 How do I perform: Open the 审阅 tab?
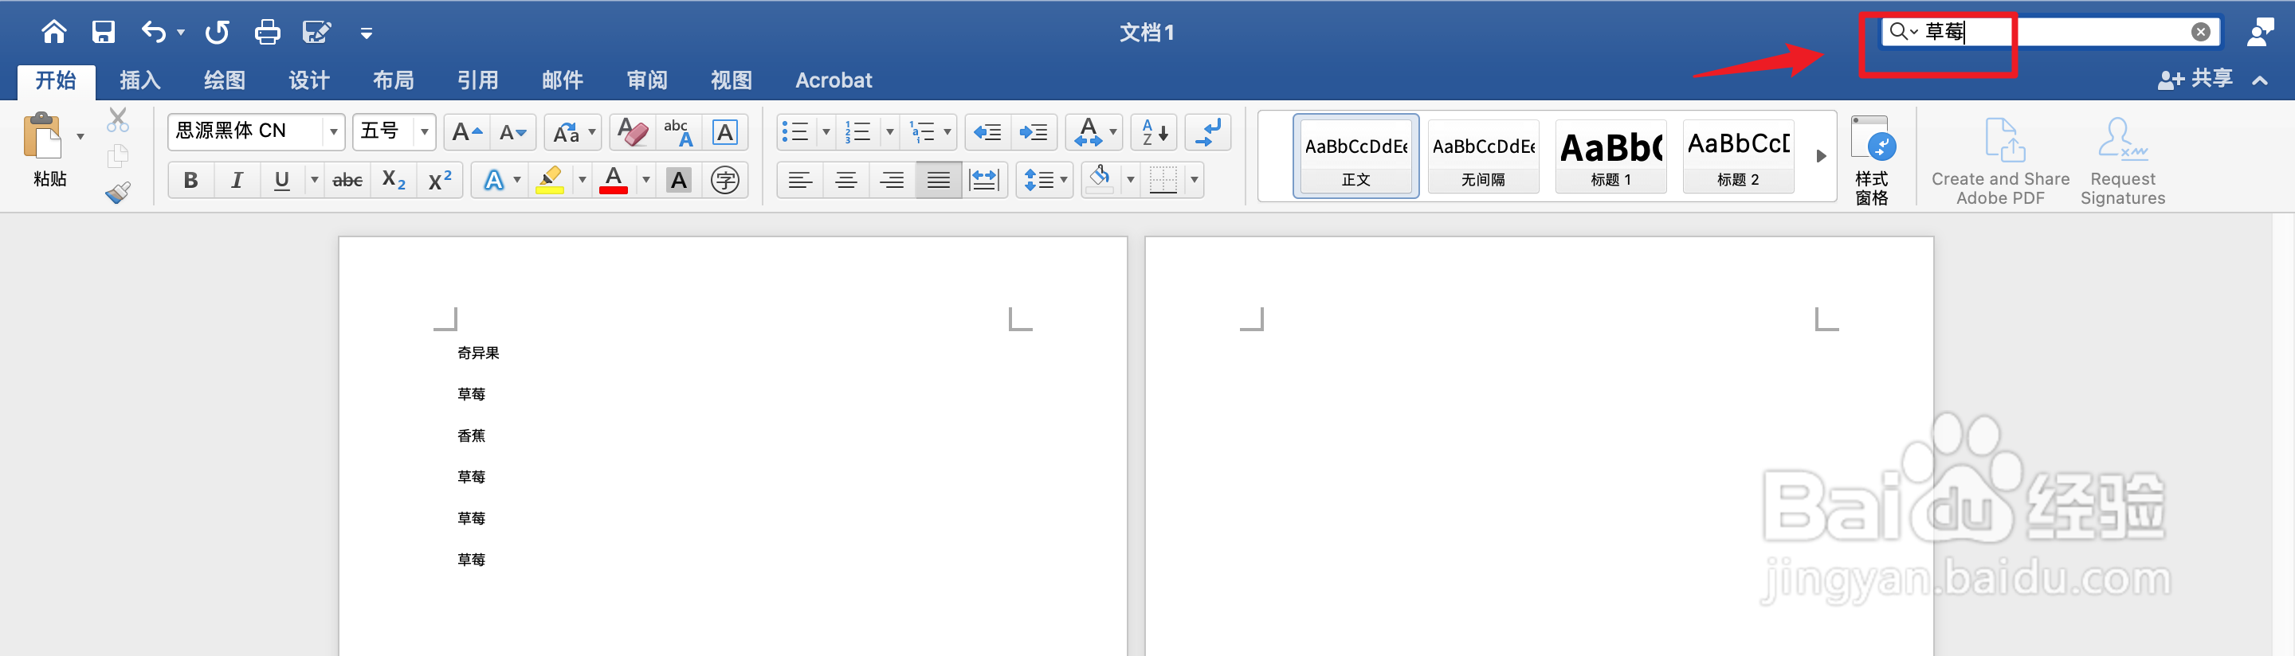tap(647, 80)
